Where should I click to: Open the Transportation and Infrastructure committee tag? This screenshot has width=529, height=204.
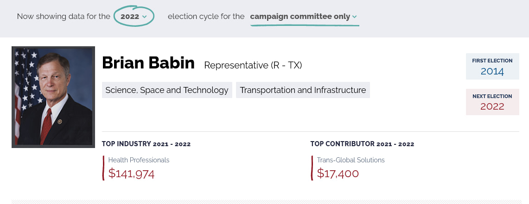(x=303, y=90)
